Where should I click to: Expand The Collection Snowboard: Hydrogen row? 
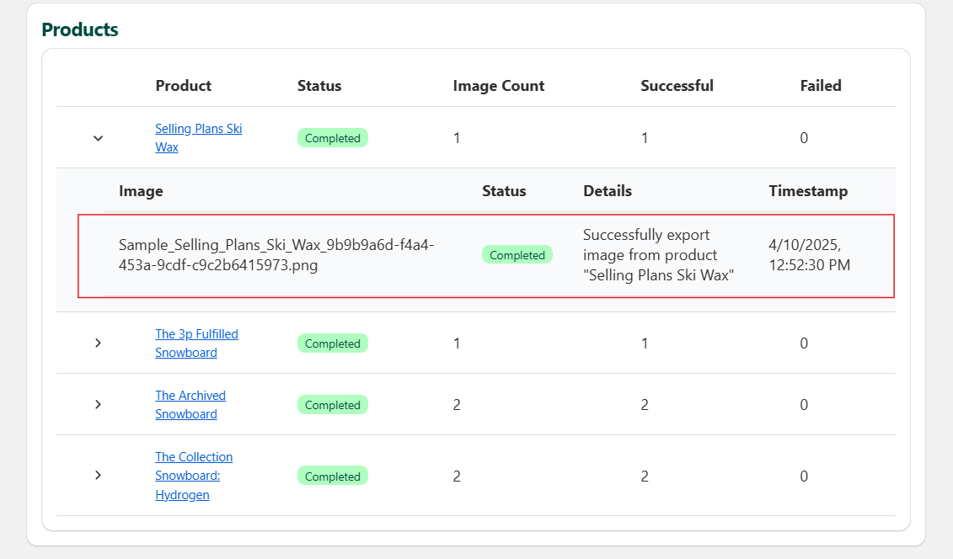[98, 476]
